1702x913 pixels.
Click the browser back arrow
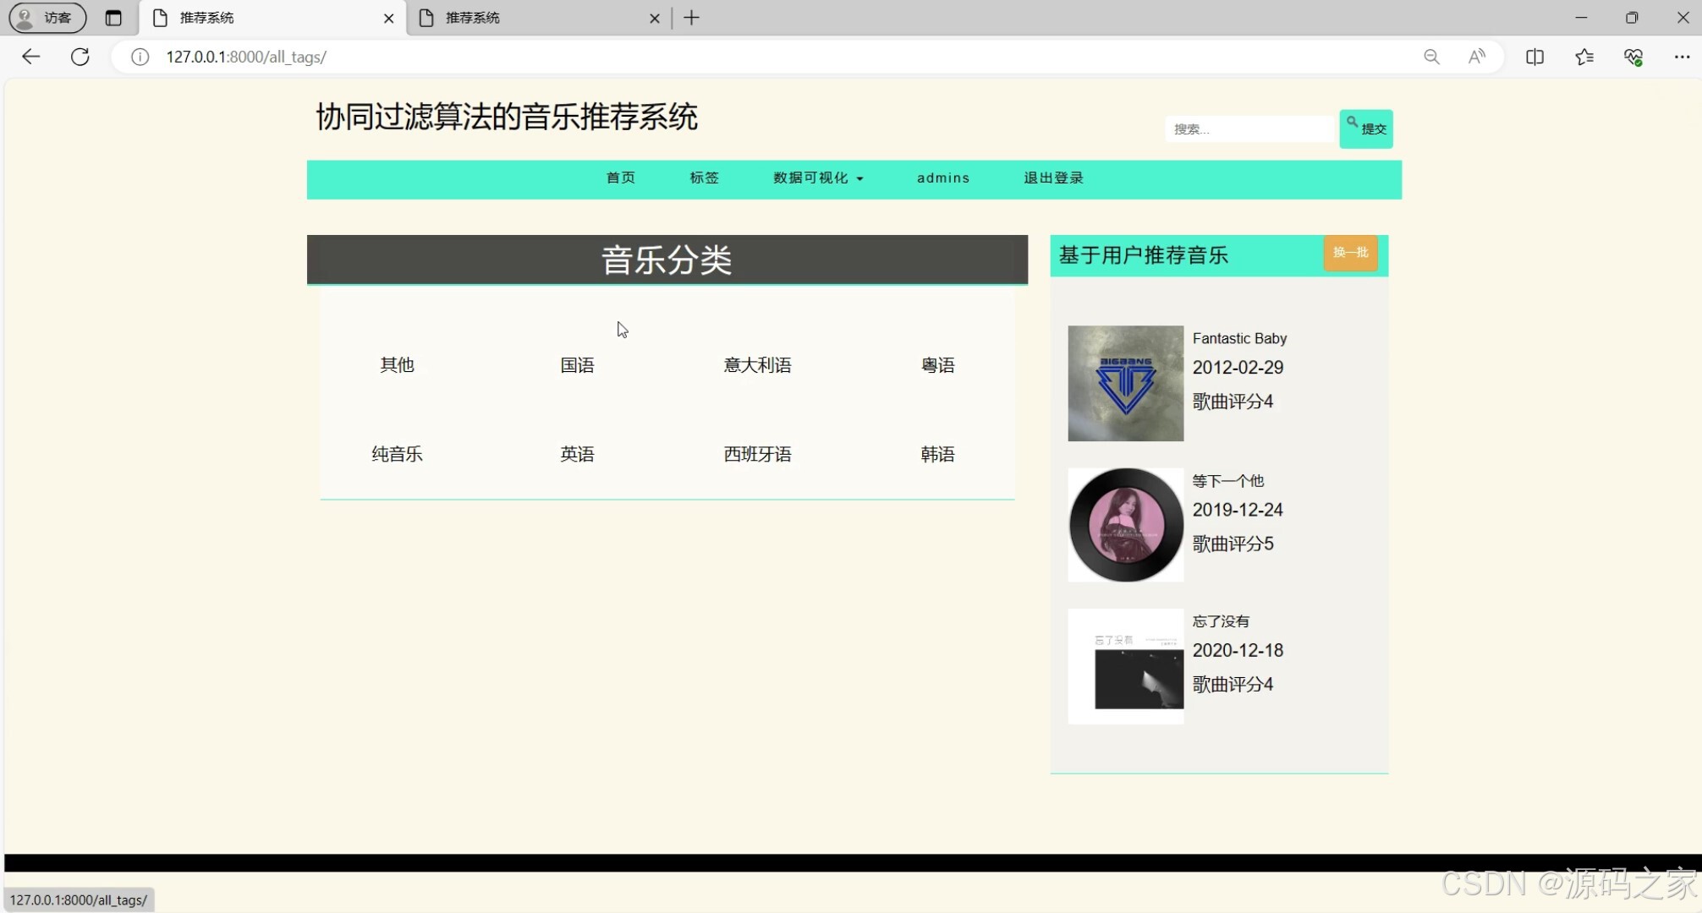[x=30, y=57]
